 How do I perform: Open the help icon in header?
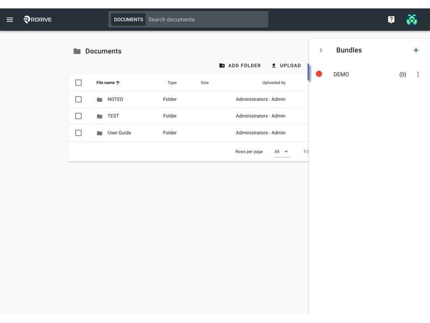pos(391,19)
